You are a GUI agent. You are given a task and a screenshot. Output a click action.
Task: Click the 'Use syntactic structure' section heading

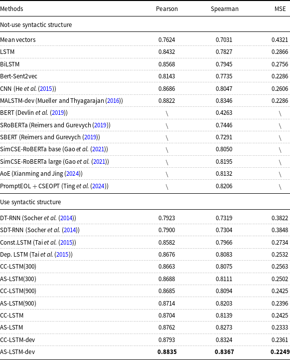click(30, 202)
